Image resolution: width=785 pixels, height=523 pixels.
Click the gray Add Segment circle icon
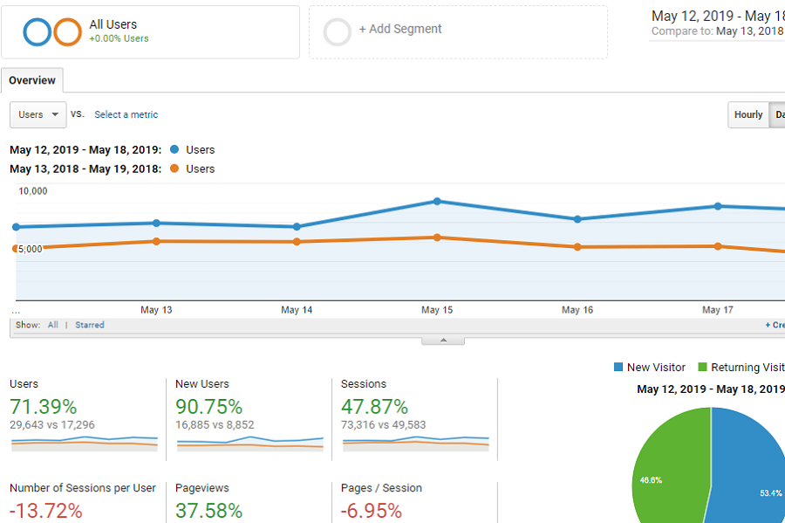tap(338, 32)
